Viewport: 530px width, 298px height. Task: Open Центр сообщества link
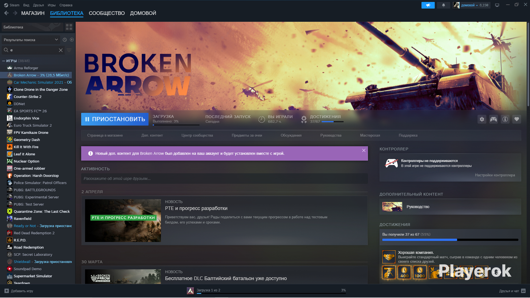click(197, 135)
